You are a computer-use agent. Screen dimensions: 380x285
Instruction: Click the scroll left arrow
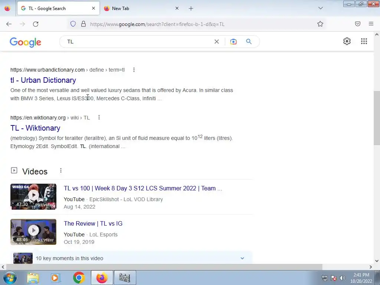3,267
